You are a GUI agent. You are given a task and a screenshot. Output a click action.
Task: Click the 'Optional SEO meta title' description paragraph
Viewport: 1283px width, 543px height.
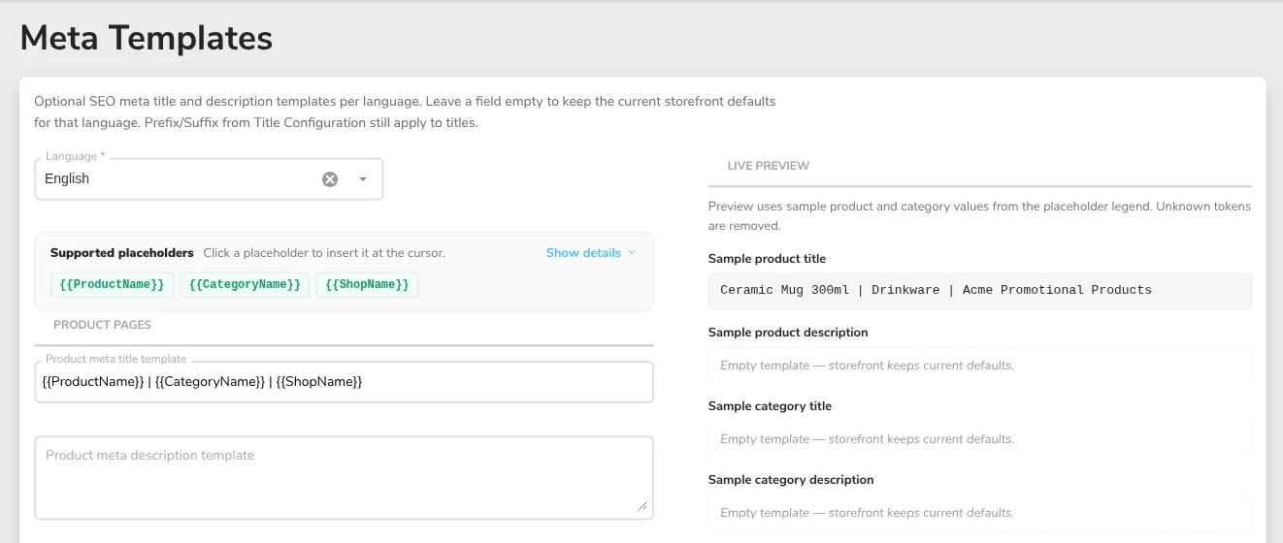click(x=405, y=112)
